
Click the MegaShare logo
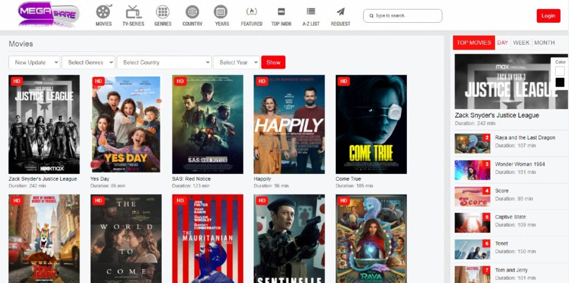(49, 14)
